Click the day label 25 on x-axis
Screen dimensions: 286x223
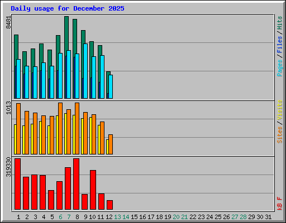tap(218, 217)
